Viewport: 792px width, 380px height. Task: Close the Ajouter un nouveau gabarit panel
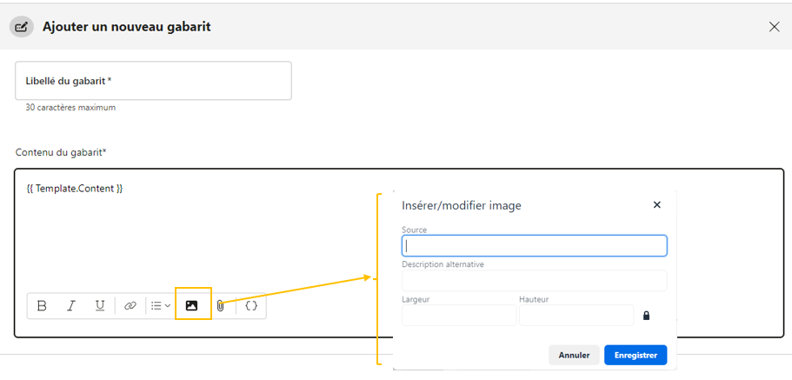(774, 27)
